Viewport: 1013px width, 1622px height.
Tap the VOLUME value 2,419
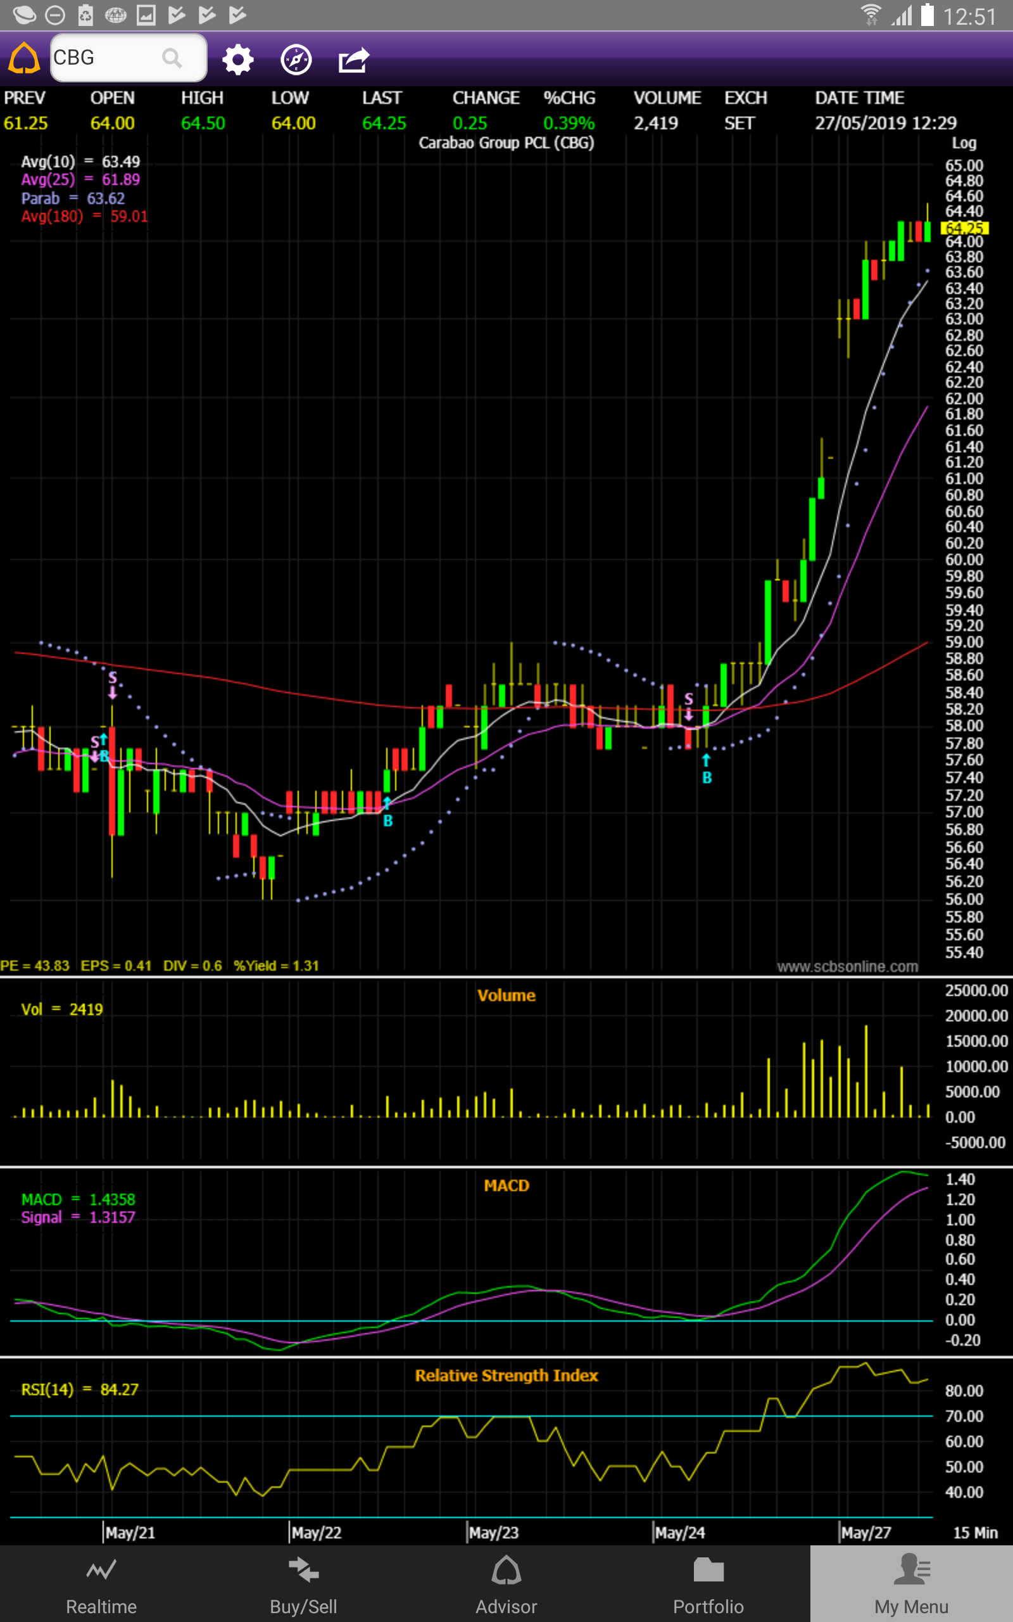tap(656, 124)
